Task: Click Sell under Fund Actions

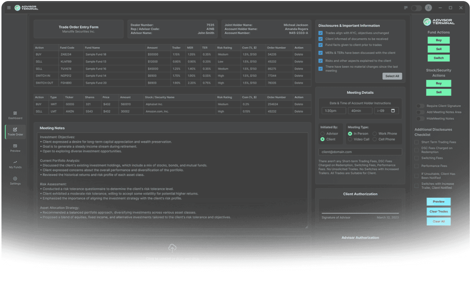Action: coord(439,49)
